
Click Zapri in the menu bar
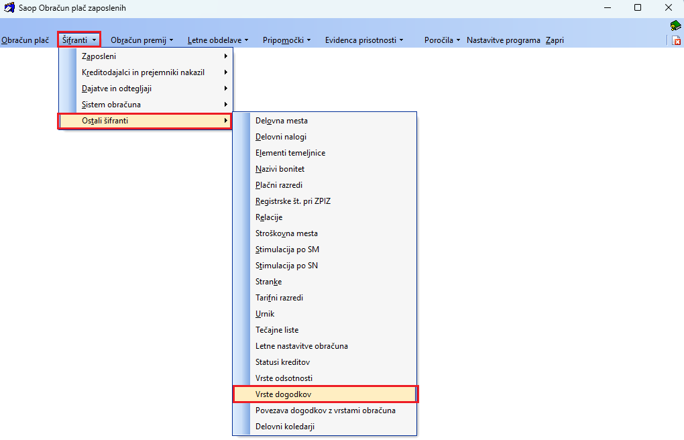(555, 40)
